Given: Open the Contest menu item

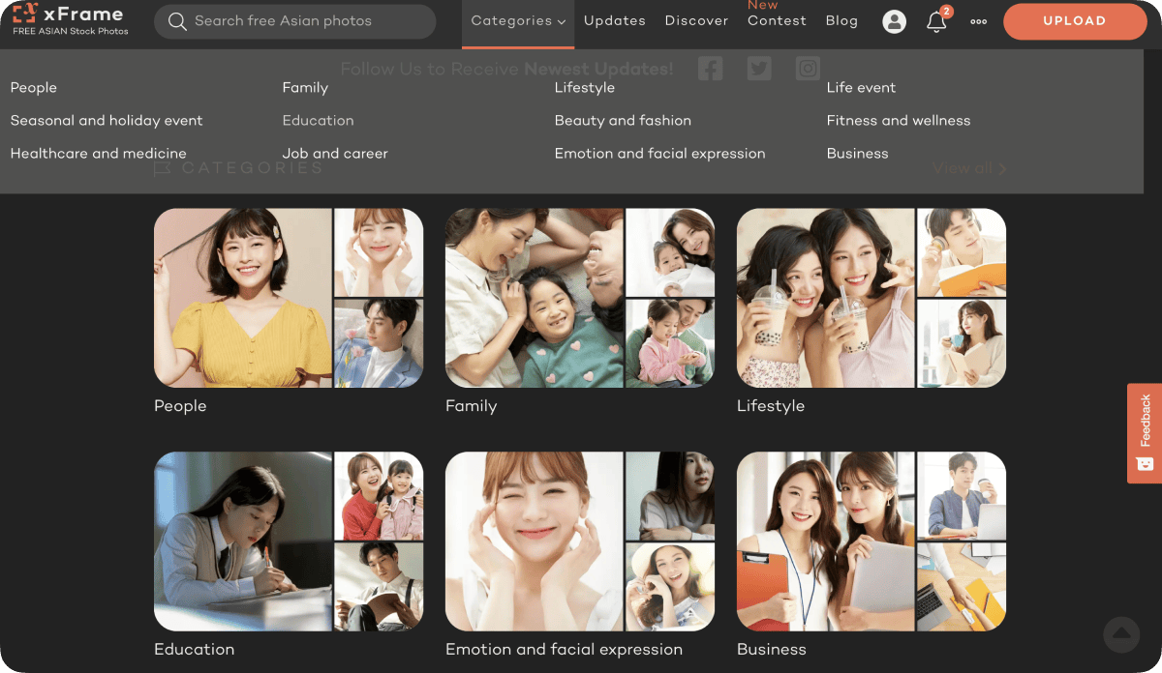Looking at the screenshot, I should (777, 21).
